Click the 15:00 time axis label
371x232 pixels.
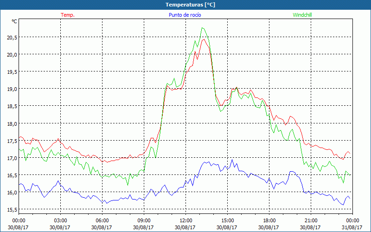pyautogui.click(x=227, y=220)
